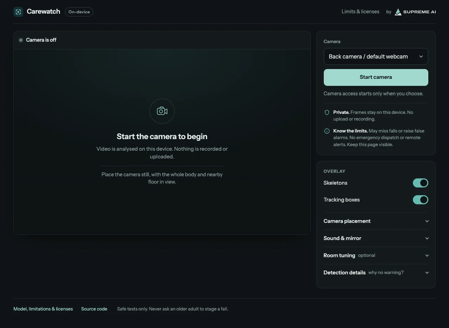Click the OVERLAY section label

click(x=334, y=171)
